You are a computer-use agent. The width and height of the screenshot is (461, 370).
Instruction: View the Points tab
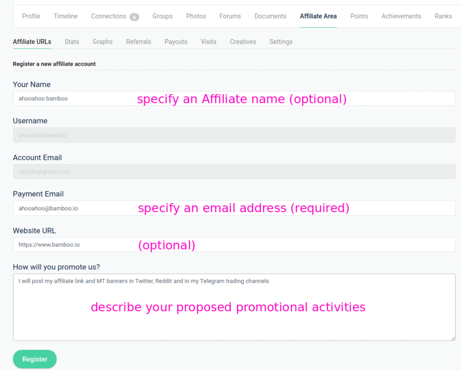coord(359,16)
